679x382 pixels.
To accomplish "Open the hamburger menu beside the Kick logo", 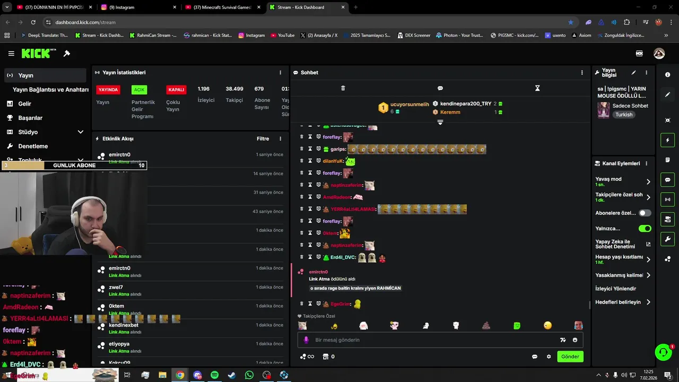I will (x=11, y=54).
